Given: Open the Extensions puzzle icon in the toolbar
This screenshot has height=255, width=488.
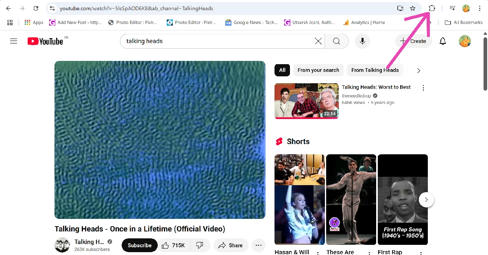Looking at the screenshot, I should pyautogui.click(x=432, y=8).
